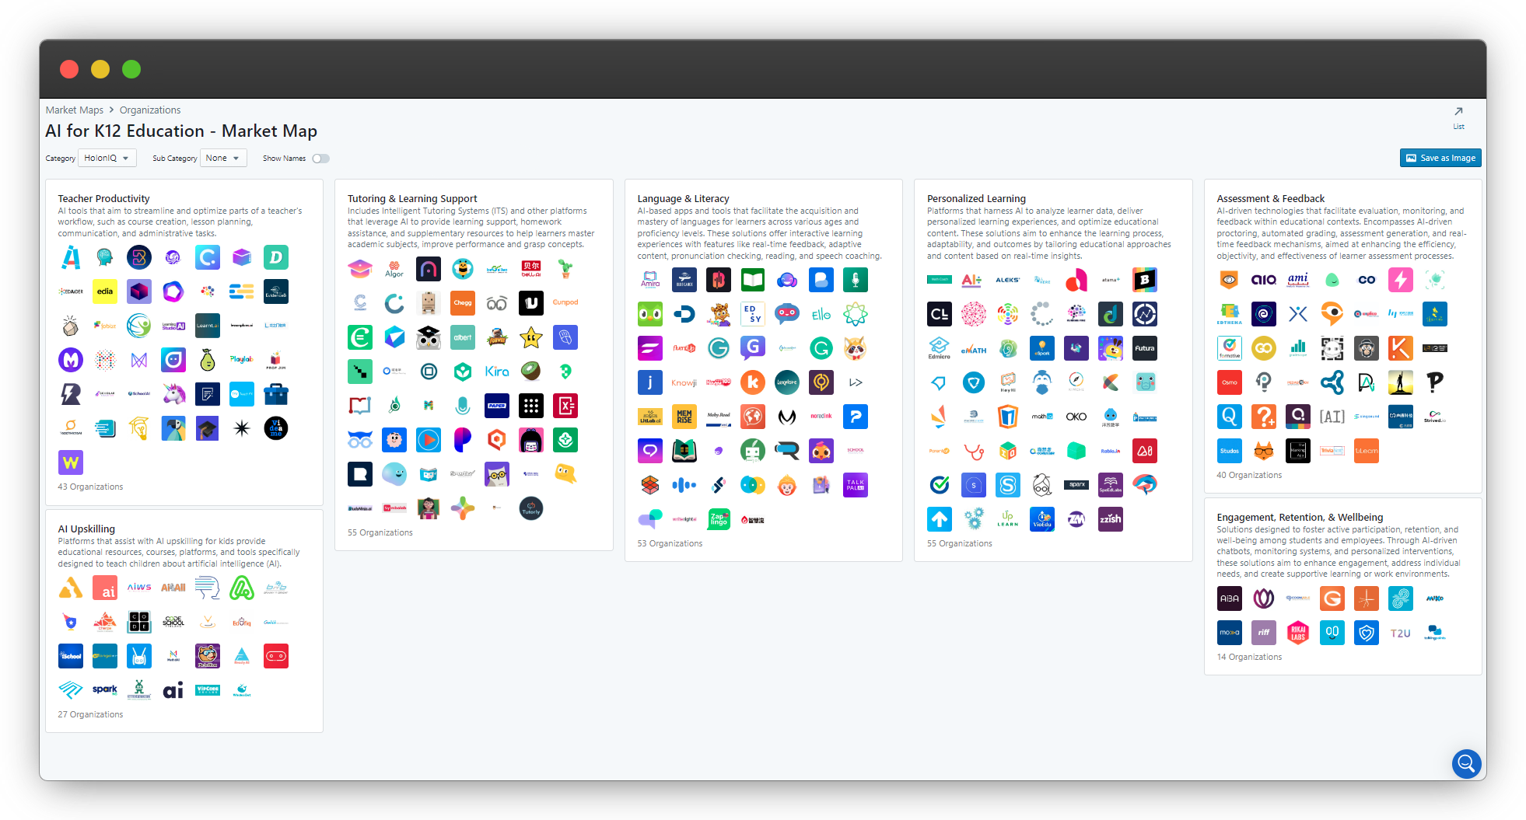Open the Cunpod logo
The height and width of the screenshot is (820, 1526).
(x=565, y=303)
